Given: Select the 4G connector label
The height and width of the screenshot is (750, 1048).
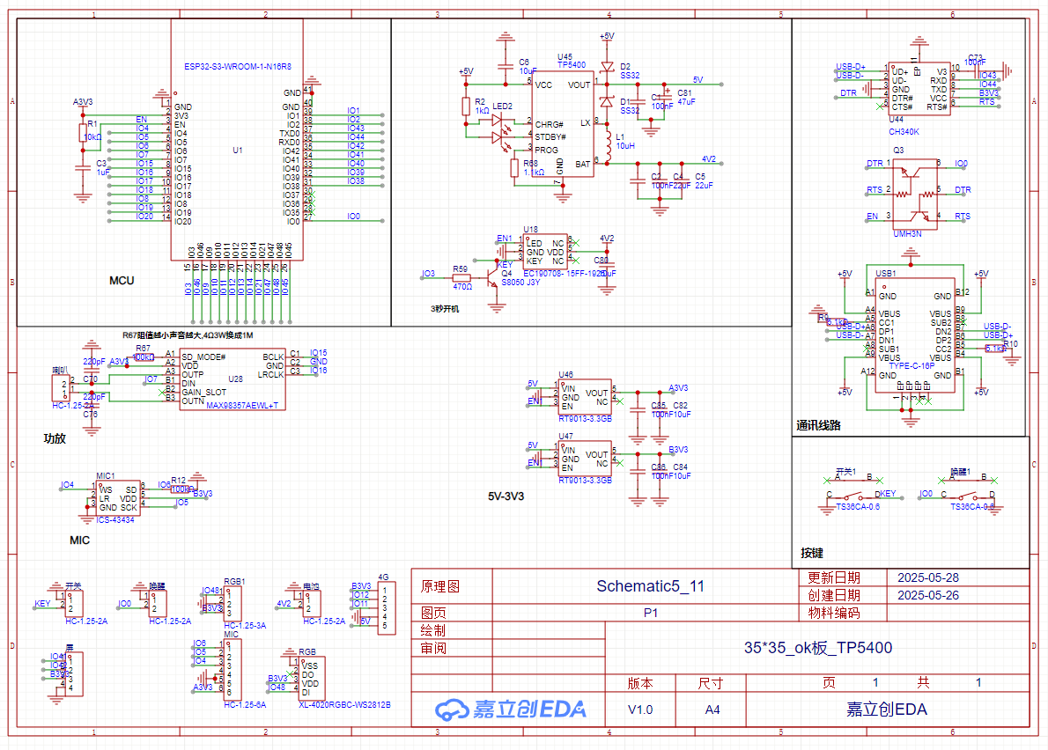Looking at the screenshot, I should 383,577.
